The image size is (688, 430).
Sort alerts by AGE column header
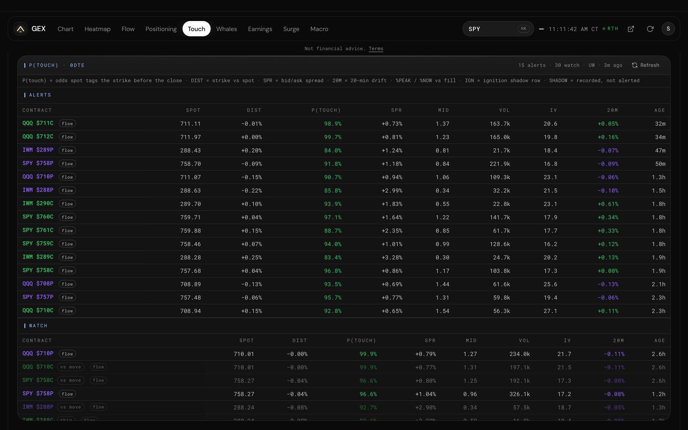coord(660,111)
